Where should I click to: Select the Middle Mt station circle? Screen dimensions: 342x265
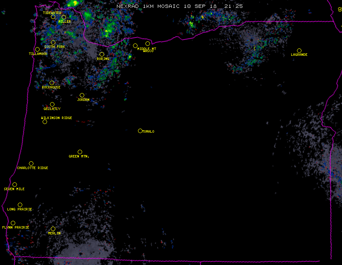135,45
